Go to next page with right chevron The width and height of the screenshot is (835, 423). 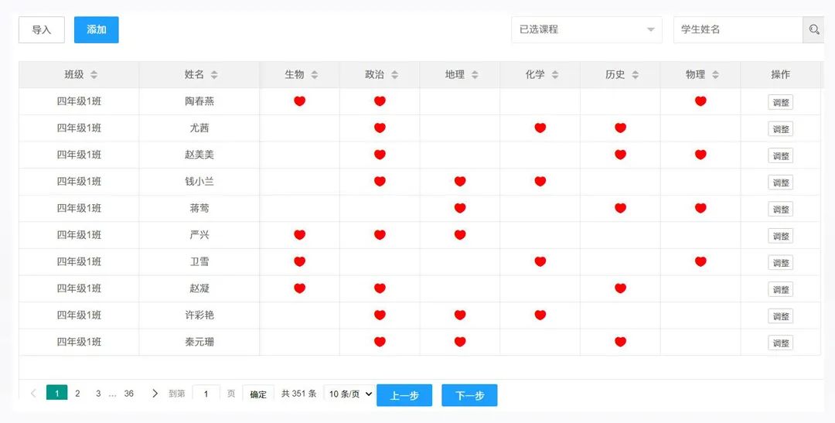click(x=155, y=394)
